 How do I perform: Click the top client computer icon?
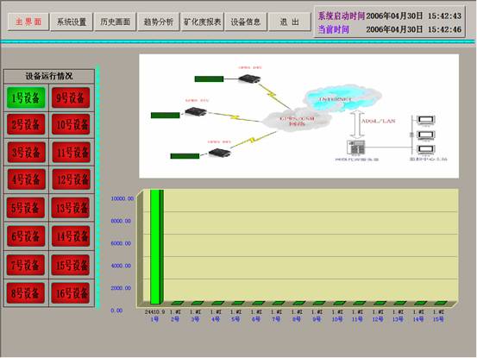(425, 120)
